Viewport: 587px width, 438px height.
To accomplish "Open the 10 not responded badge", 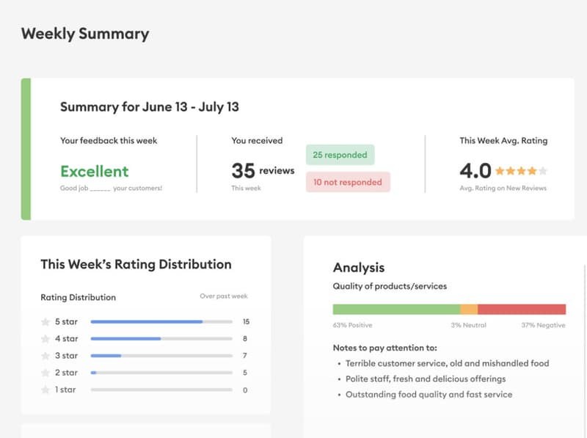I will pyautogui.click(x=348, y=182).
